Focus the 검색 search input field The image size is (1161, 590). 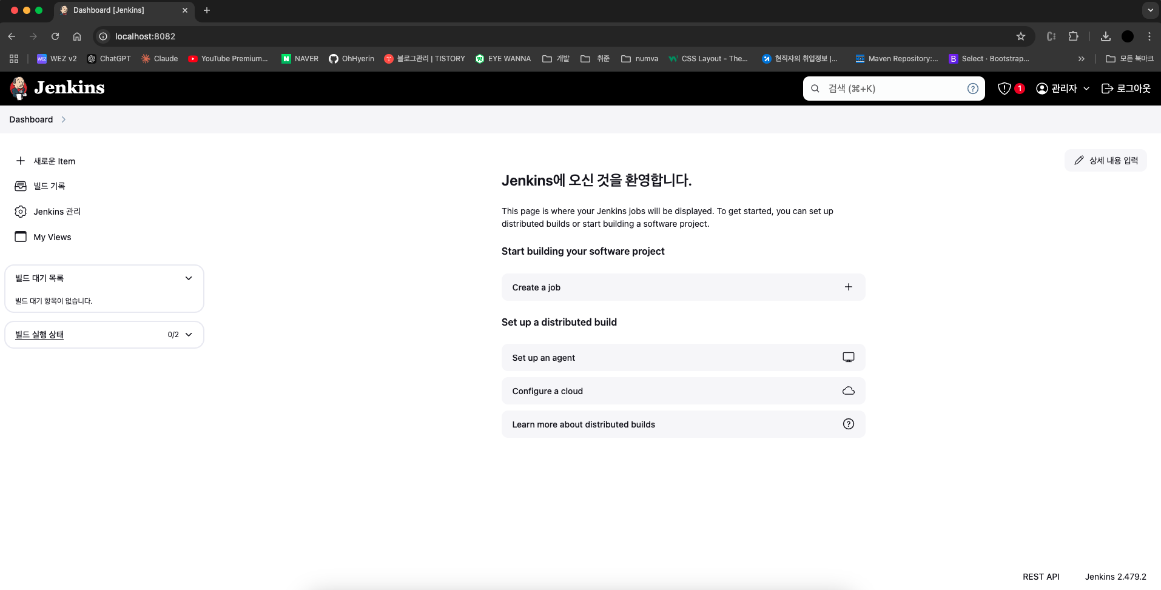point(893,89)
